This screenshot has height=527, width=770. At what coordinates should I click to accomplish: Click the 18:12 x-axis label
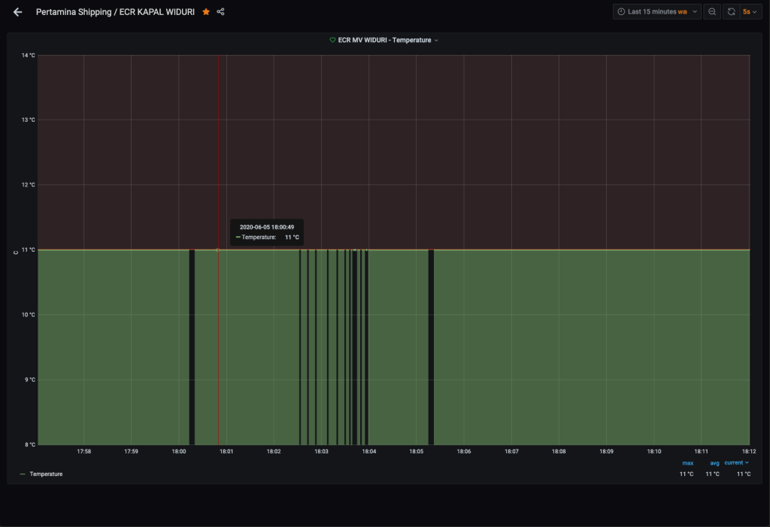tap(748, 451)
